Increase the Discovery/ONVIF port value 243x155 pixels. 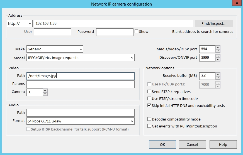[x=218, y=56]
